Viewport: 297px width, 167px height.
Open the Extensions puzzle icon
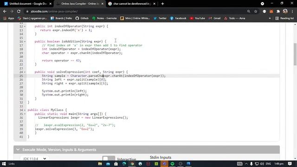[278, 11]
